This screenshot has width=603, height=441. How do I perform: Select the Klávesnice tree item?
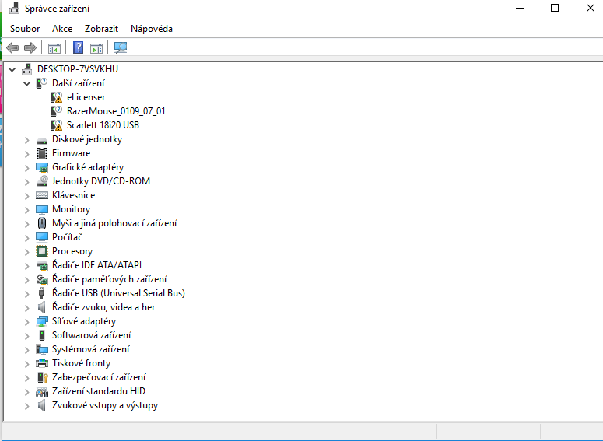(73, 195)
